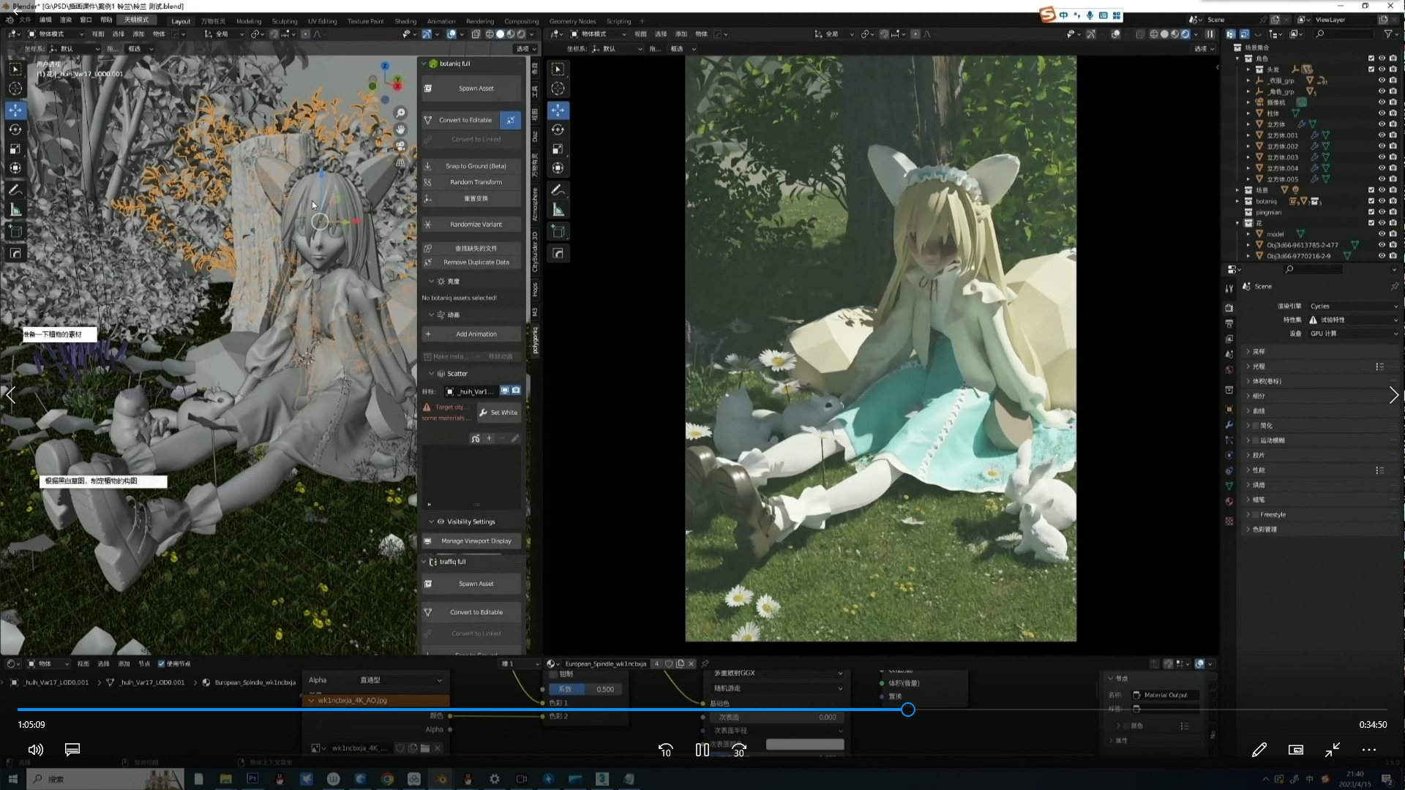The height and width of the screenshot is (790, 1405).
Task: Select the Rotate tool in left viewport toolbar
Action: (x=15, y=129)
